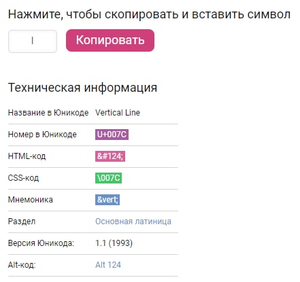
Task: Open the Alt 124 link
Action: coord(108,265)
